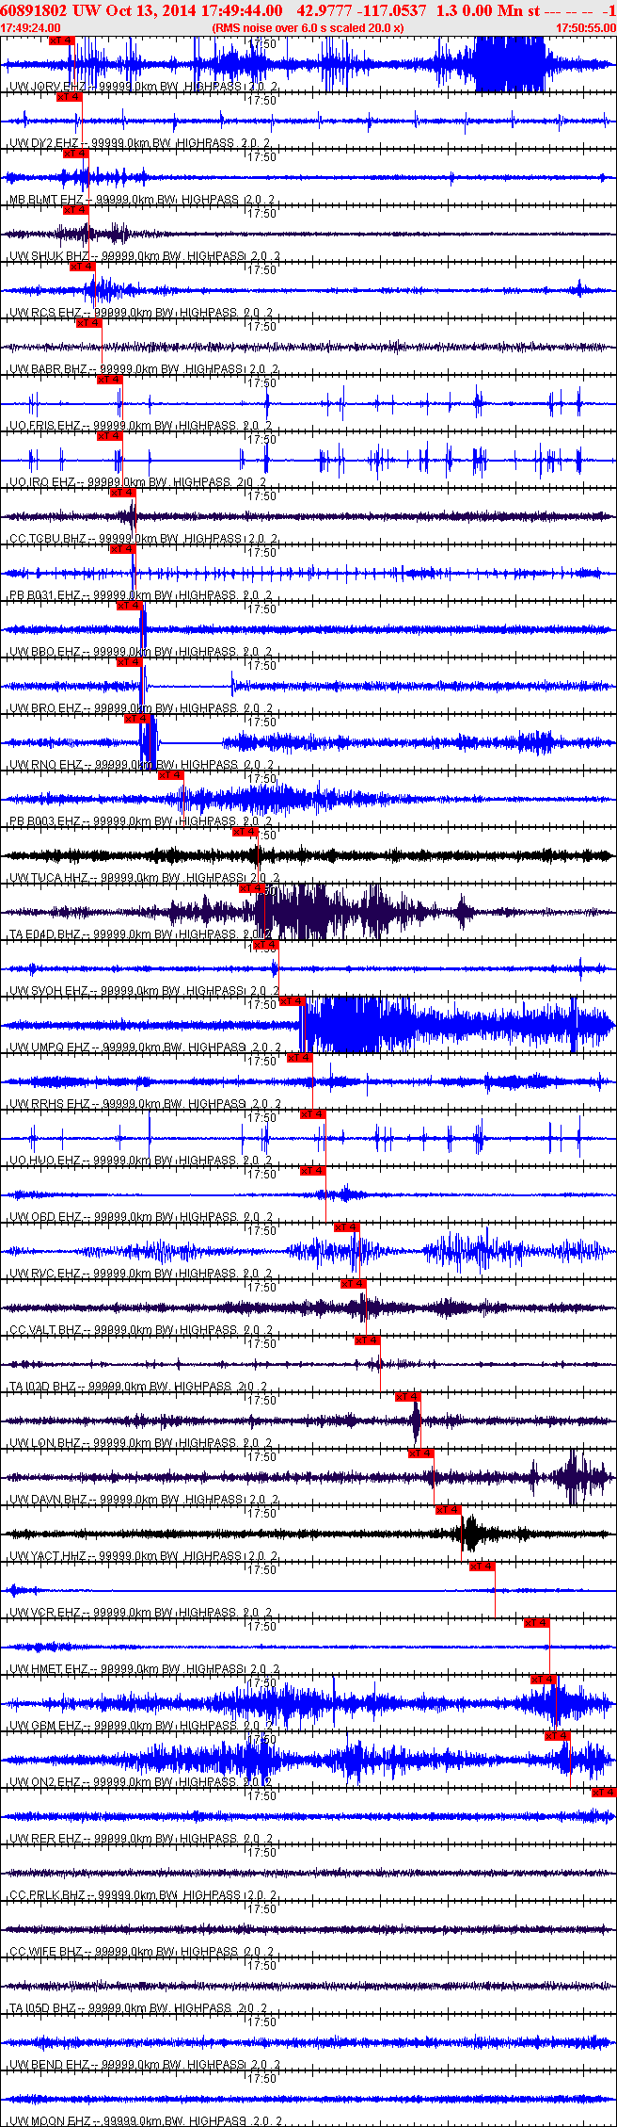Click the red pick marker on UW.BABR trace
Viewport: 617px width, 2127px height.
[89, 323]
